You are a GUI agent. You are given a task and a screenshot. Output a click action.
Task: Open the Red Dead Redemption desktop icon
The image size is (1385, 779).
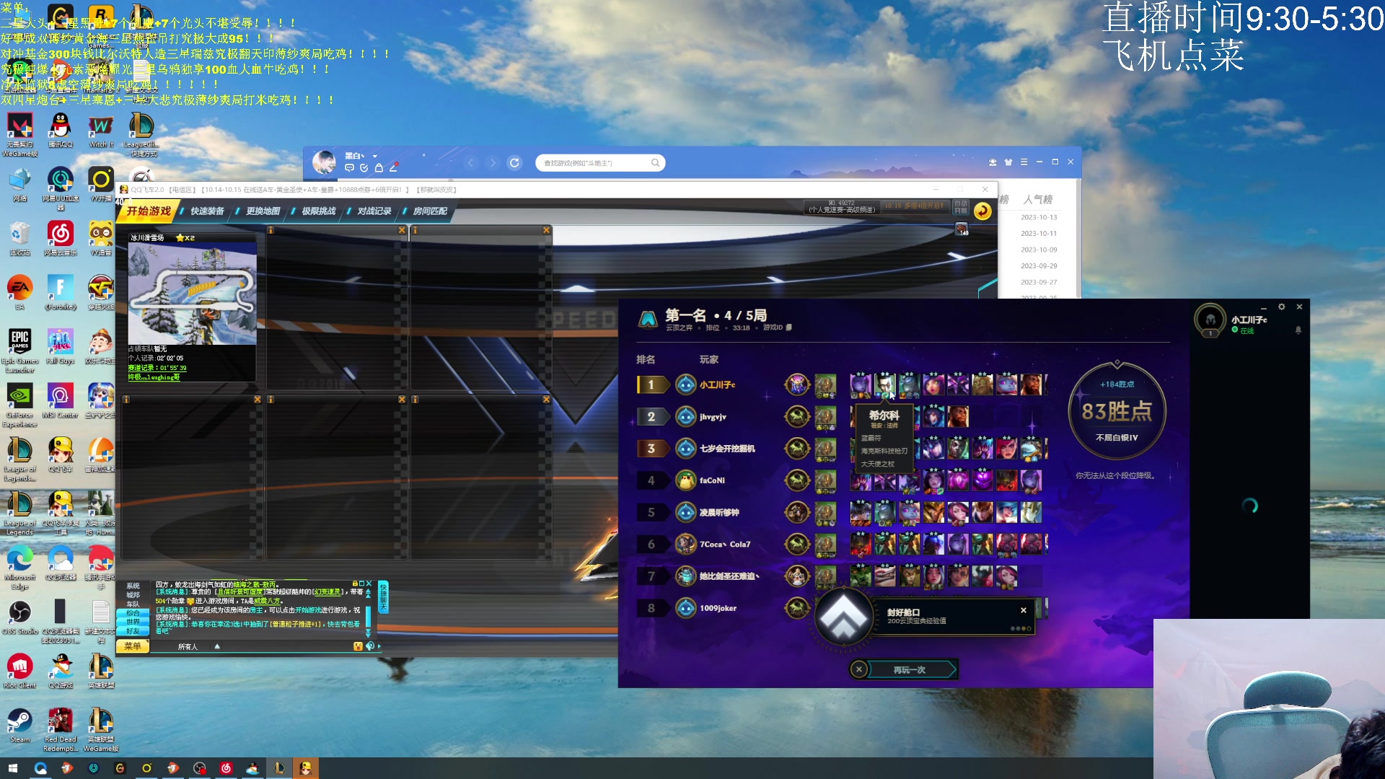[x=61, y=730]
